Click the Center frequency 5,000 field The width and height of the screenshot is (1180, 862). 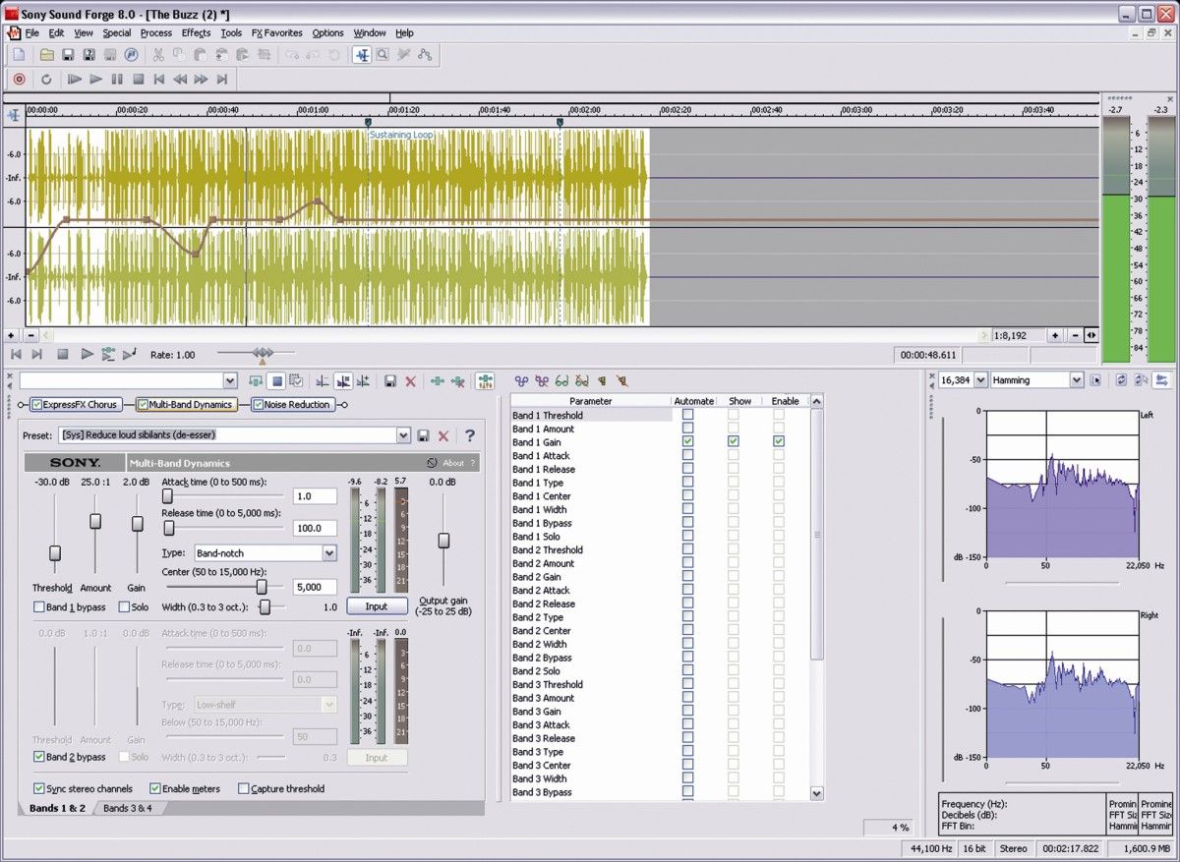[x=315, y=587]
